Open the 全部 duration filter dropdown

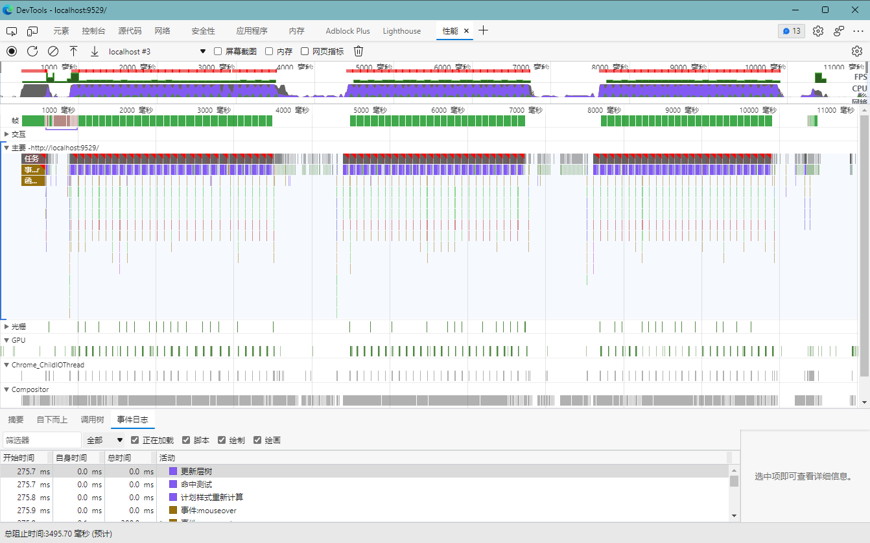tap(104, 440)
